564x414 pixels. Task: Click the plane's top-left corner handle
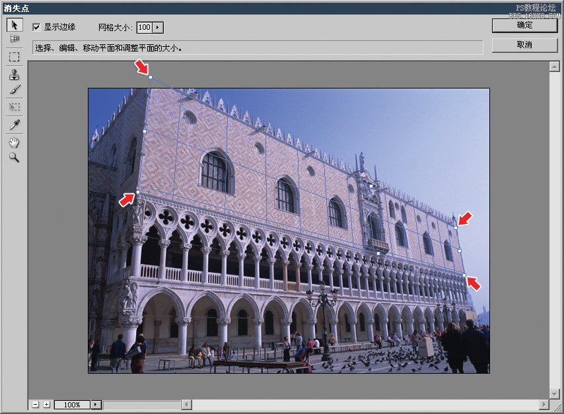pos(151,77)
